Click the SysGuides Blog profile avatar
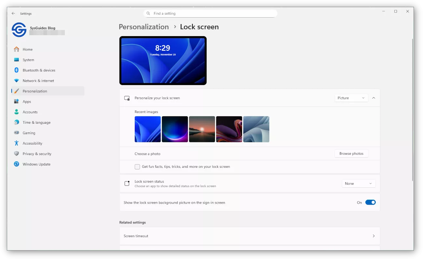Image resolution: width=423 pixels, height=259 pixels. pyautogui.click(x=19, y=30)
